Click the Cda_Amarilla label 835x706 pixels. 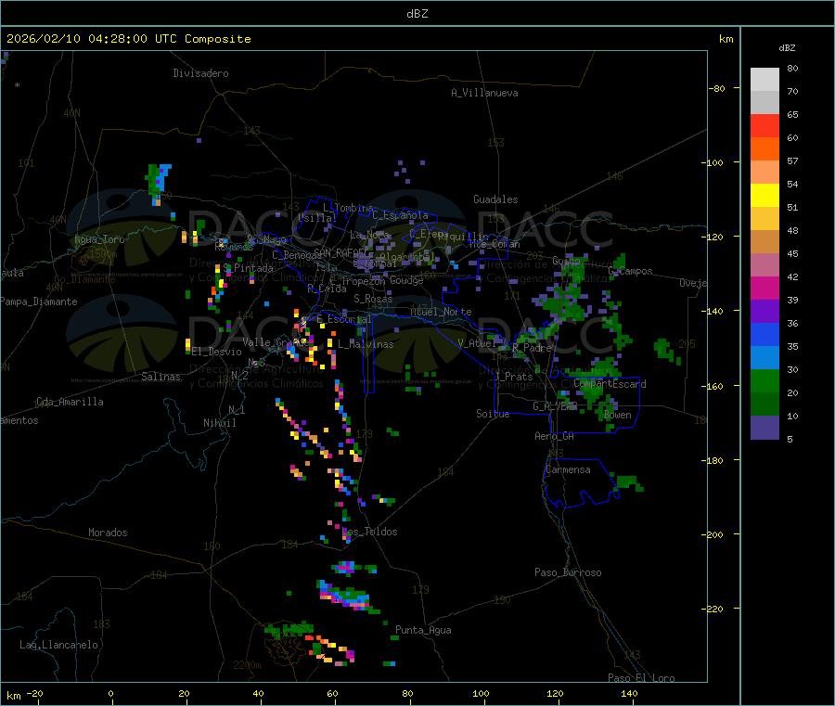pos(70,402)
